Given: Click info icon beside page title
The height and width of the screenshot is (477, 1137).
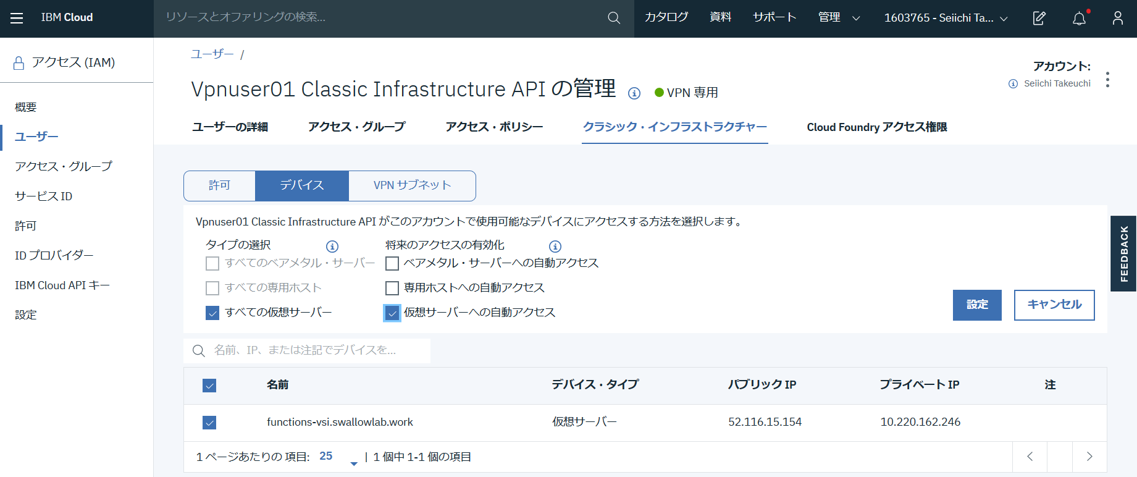Looking at the screenshot, I should pos(634,93).
